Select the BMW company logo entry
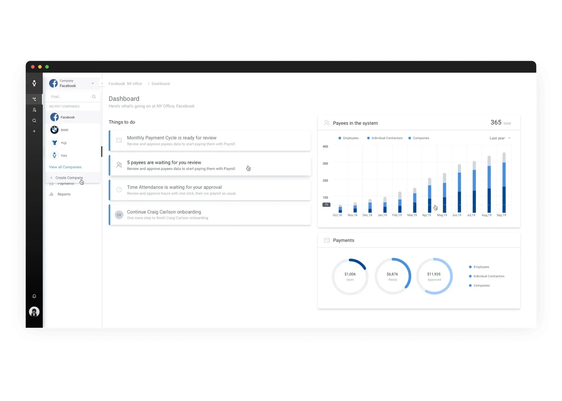This screenshot has width=562, height=401. [x=54, y=130]
